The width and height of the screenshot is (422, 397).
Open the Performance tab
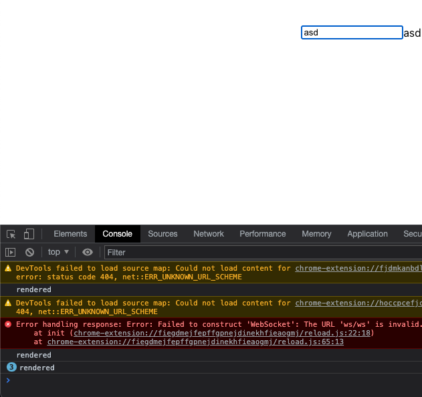click(263, 234)
